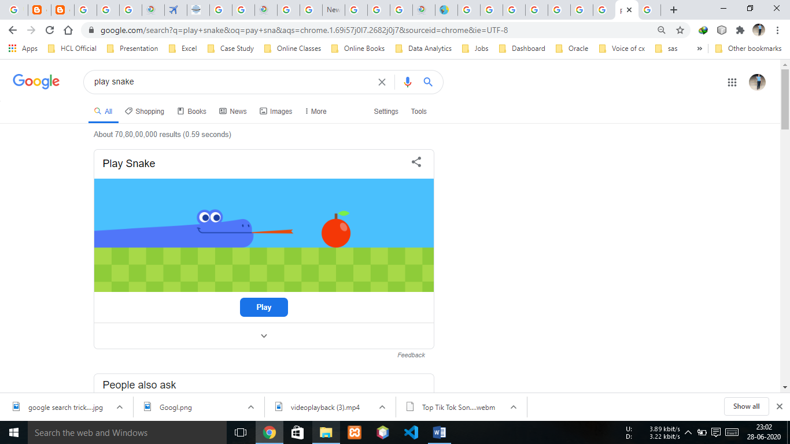Open XAMPP from taskbar
This screenshot has height=444, width=790.
354,432
